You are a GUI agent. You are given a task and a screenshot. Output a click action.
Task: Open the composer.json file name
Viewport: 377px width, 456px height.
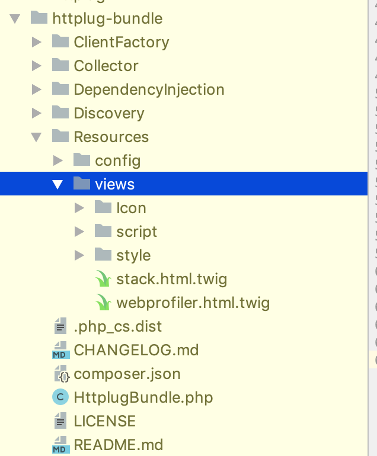[x=127, y=374]
